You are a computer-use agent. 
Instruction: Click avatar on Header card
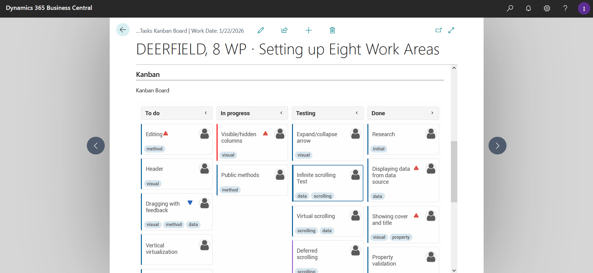coord(205,169)
